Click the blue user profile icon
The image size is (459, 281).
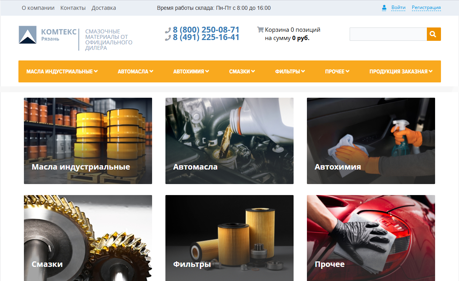coord(384,7)
